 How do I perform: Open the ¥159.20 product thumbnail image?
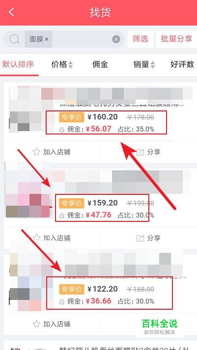pyautogui.click(x=28, y=194)
